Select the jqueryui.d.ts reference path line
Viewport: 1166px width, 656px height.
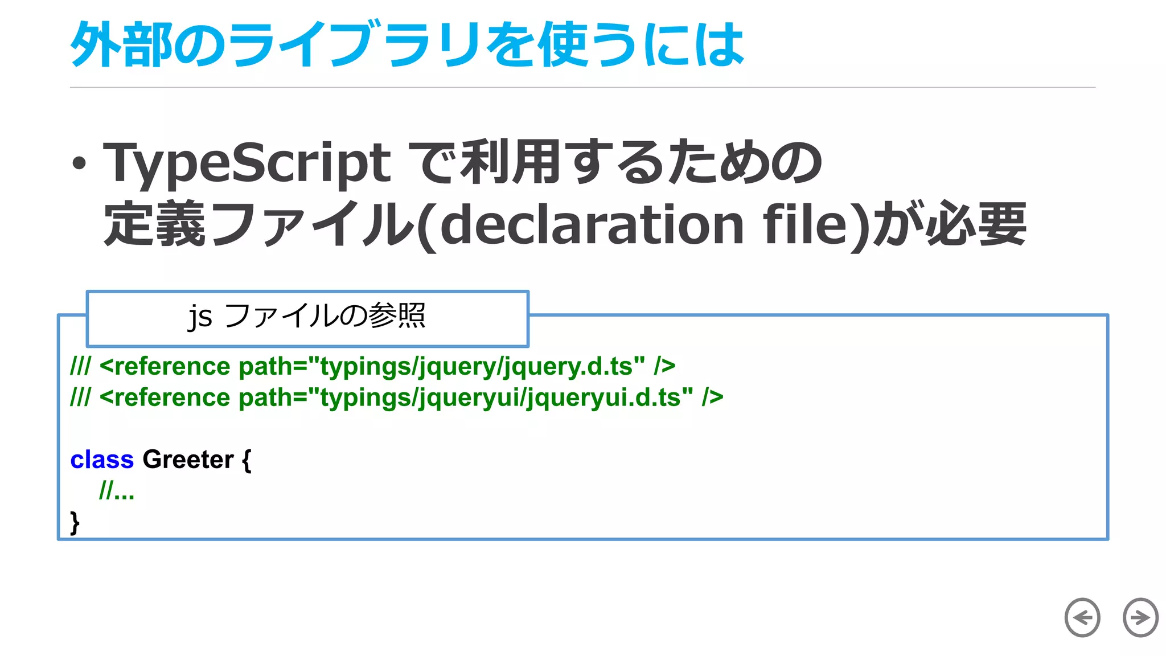[x=397, y=397]
